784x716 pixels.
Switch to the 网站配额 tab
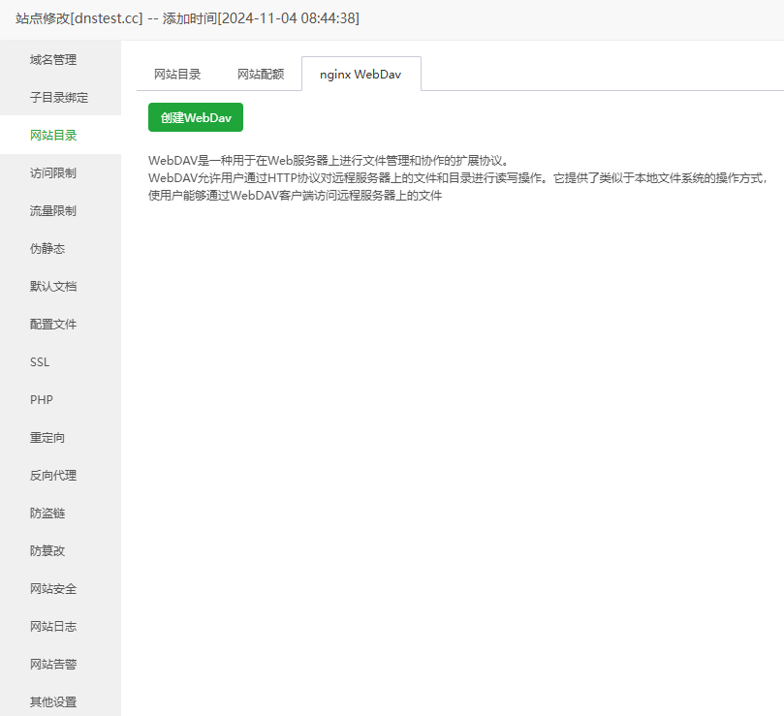(x=260, y=72)
